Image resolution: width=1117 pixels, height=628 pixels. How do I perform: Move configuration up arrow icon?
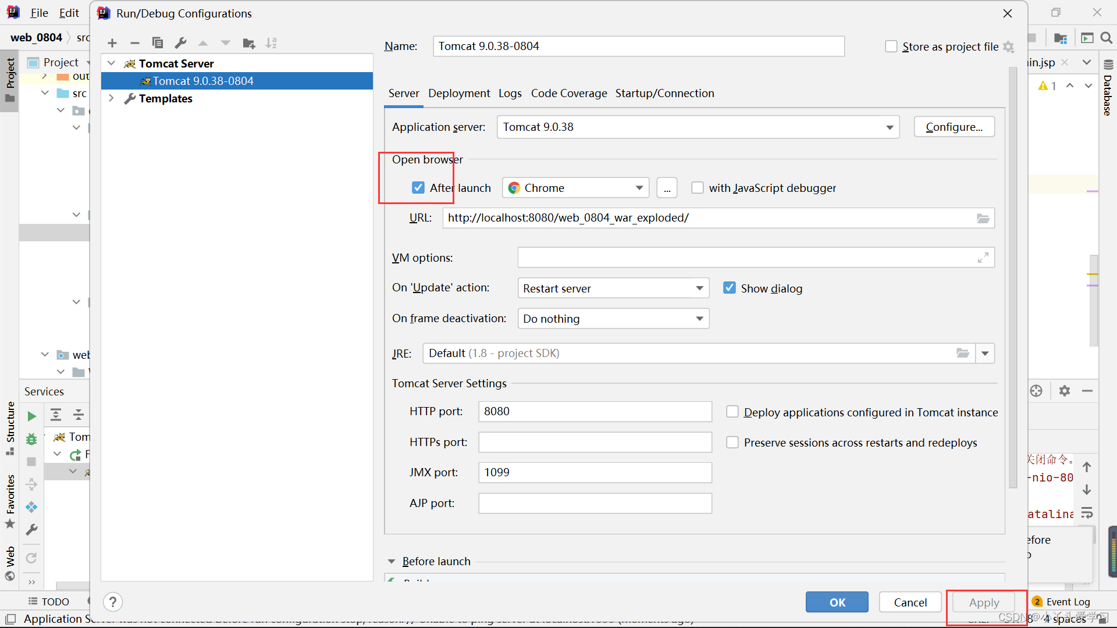point(203,43)
